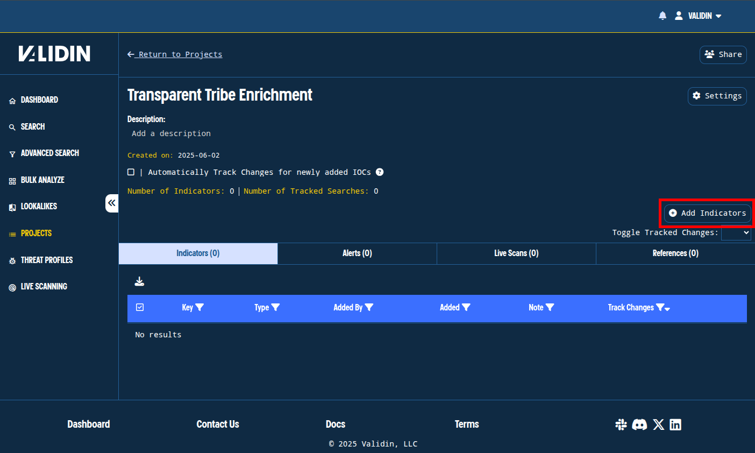Select Projects in sidebar
The height and width of the screenshot is (453, 755).
coord(30,233)
